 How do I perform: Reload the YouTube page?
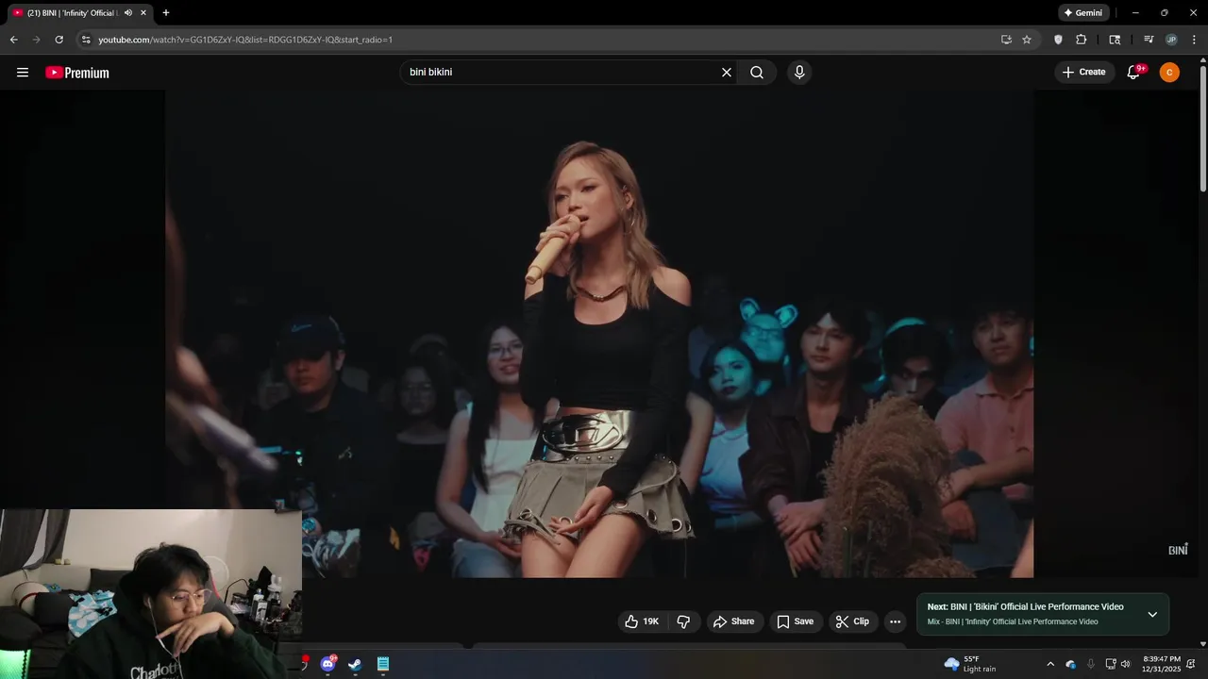click(x=59, y=40)
